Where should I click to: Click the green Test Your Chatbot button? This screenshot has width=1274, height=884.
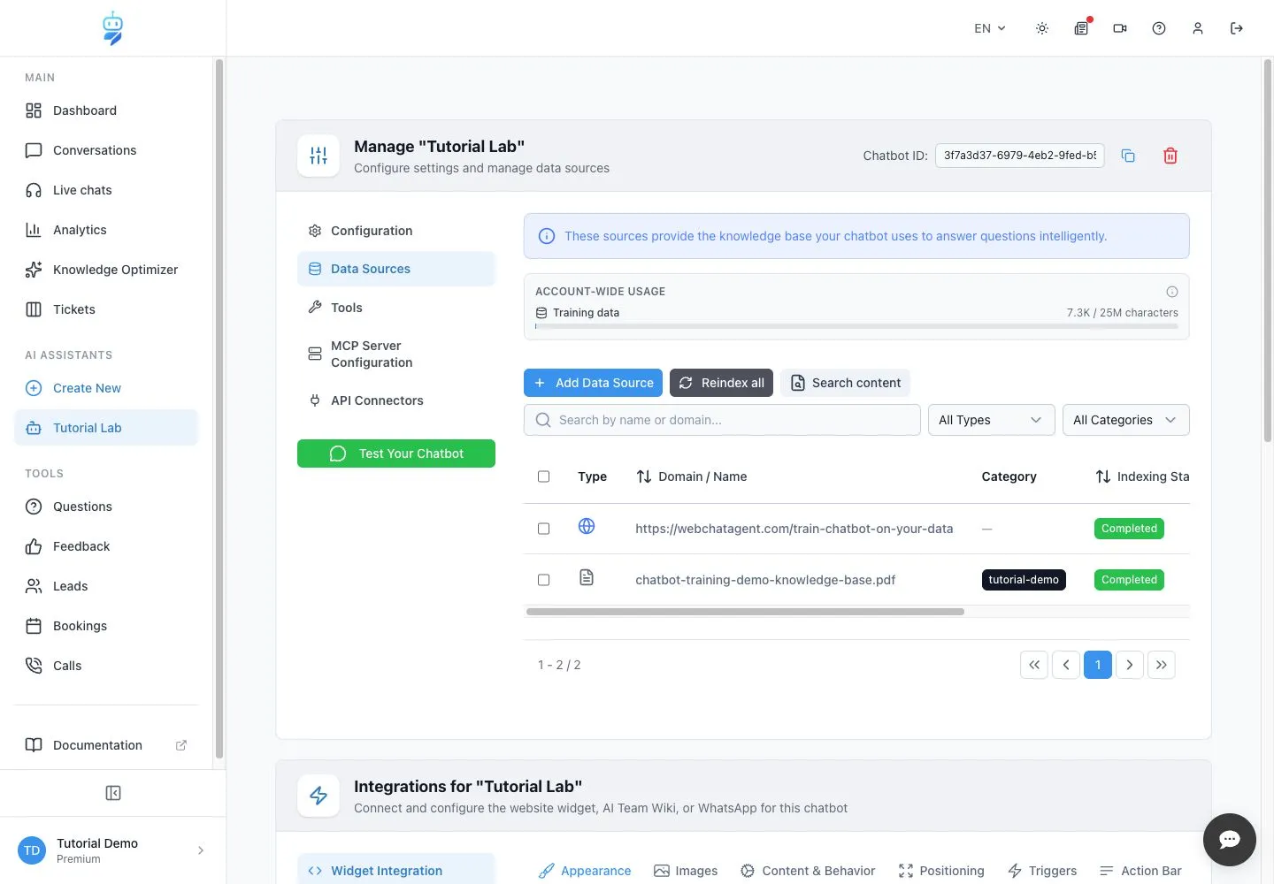[x=396, y=453]
